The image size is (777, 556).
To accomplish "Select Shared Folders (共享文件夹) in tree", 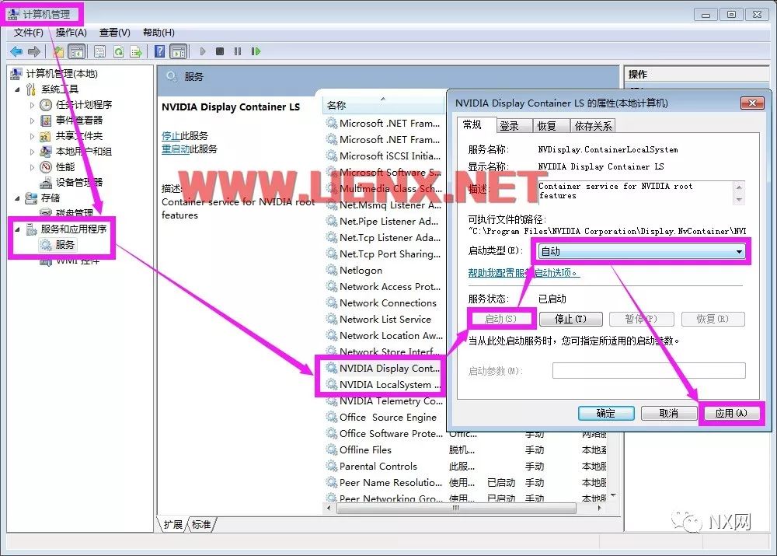I will (x=79, y=135).
